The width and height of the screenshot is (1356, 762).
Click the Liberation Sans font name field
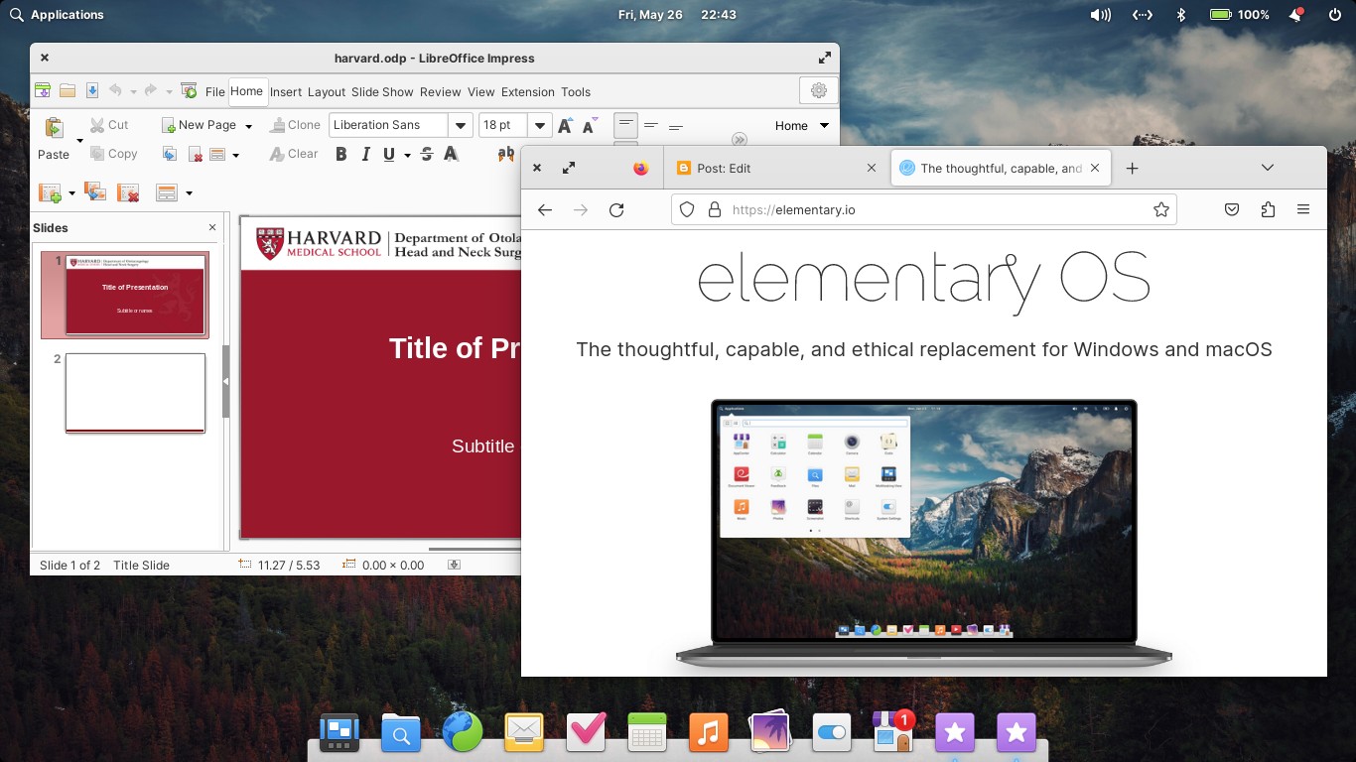tap(388, 125)
